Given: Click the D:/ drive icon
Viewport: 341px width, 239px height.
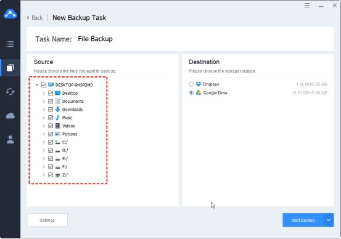Looking at the screenshot, I should pos(57,151).
